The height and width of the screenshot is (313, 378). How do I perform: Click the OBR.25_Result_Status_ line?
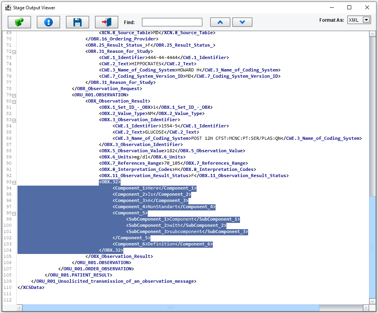150,45
